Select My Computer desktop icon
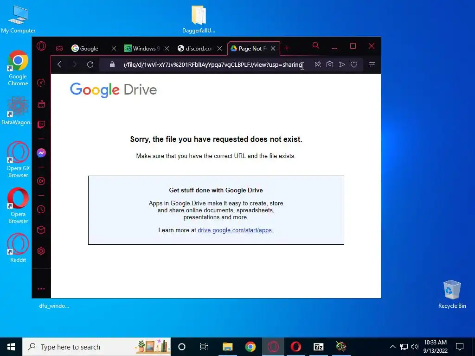This screenshot has width=475, height=356. click(x=18, y=19)
